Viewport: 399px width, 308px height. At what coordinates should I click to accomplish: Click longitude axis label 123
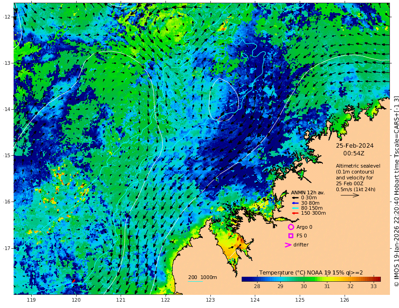[210, 300]
